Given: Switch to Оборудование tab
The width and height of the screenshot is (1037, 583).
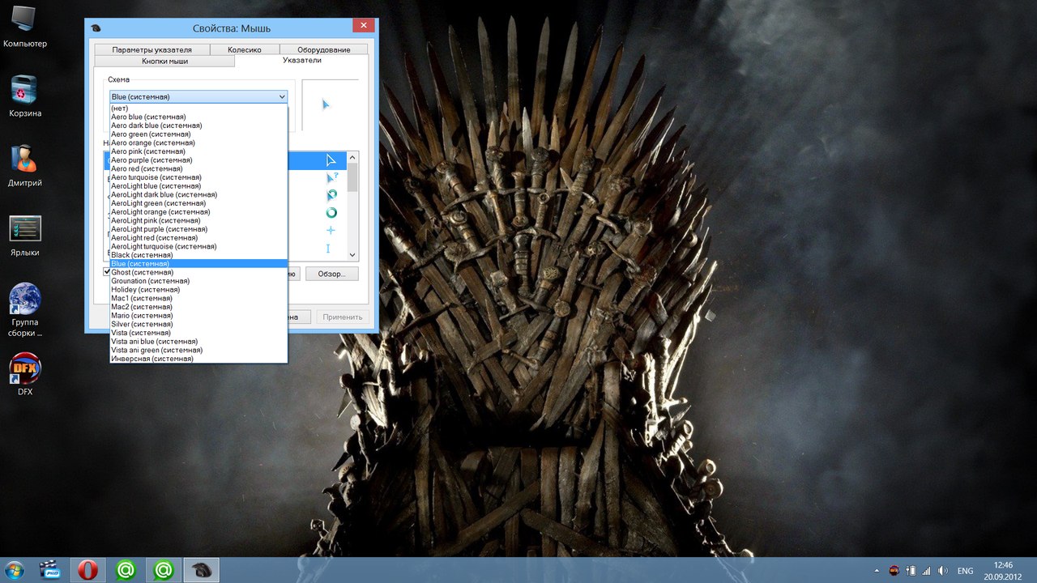Looking at the screenshot, I should pyautogui.click(x=323, y=49).
